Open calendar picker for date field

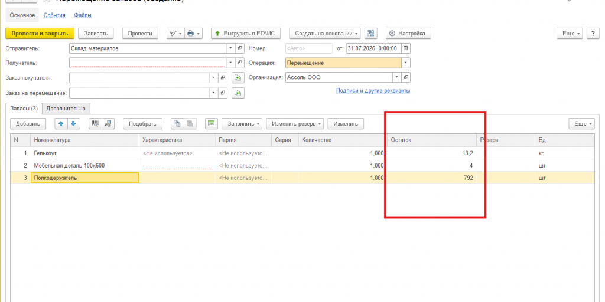pos(405,48)
